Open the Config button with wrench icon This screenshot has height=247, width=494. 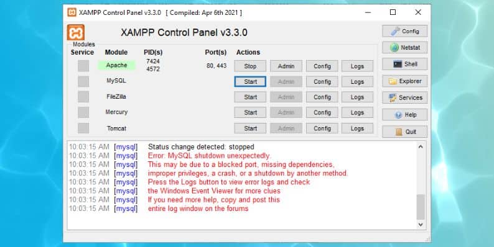click(x=405, y=31)
